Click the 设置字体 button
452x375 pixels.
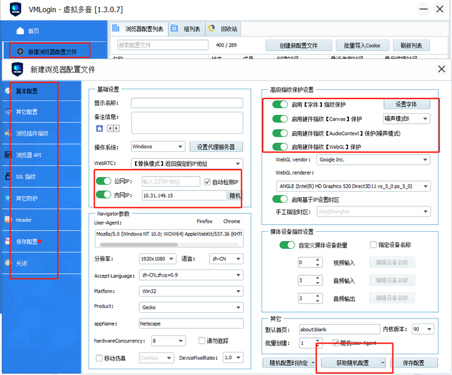point(406,104)
